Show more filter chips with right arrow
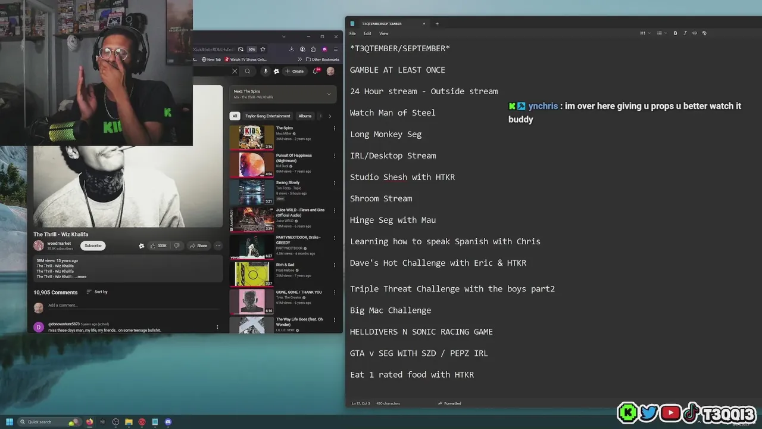 (330, 116)
